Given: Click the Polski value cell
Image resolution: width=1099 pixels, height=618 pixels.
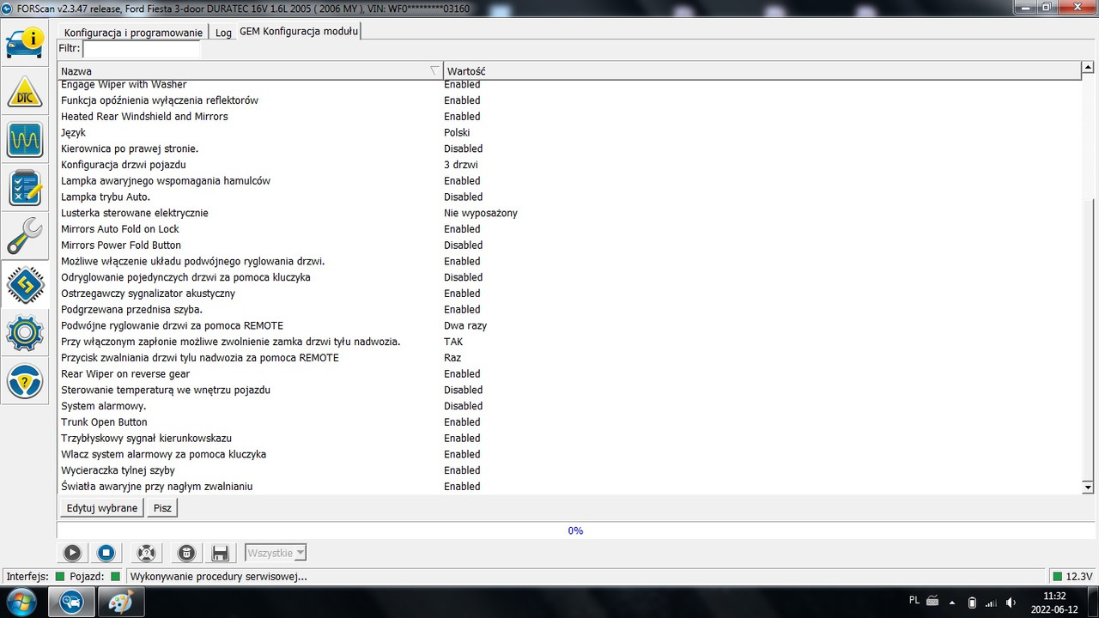Looking at the screenshot, I should point(457,133).
